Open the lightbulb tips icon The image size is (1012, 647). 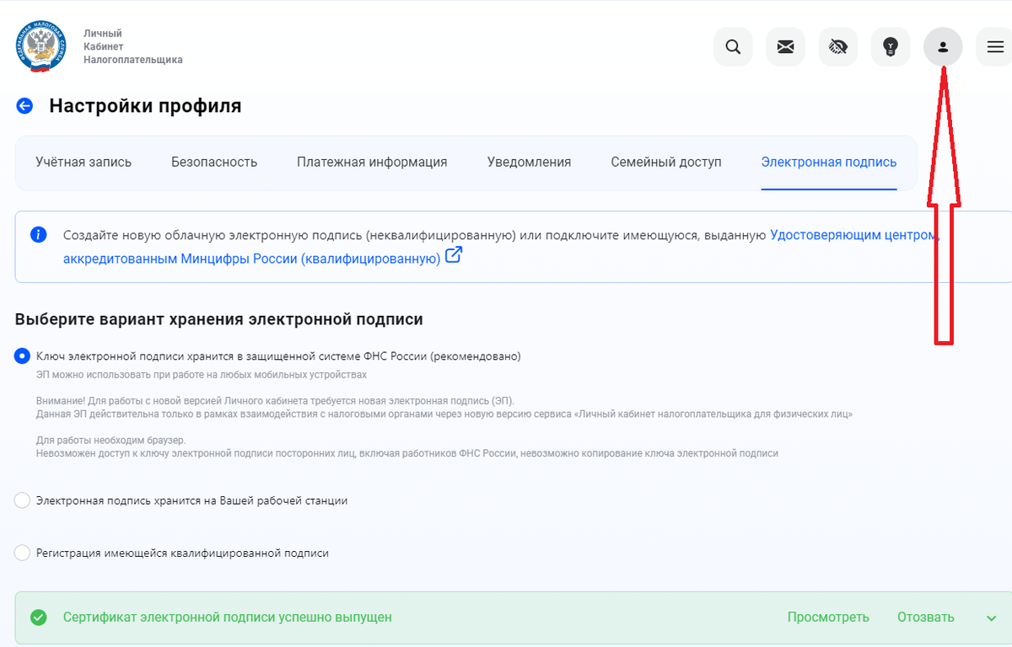pos(891,46)
